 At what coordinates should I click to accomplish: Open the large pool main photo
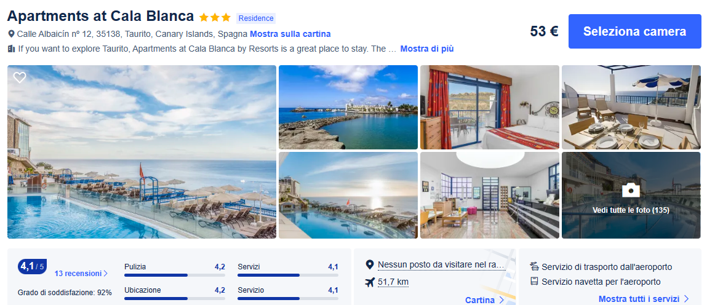click(142, 152)
